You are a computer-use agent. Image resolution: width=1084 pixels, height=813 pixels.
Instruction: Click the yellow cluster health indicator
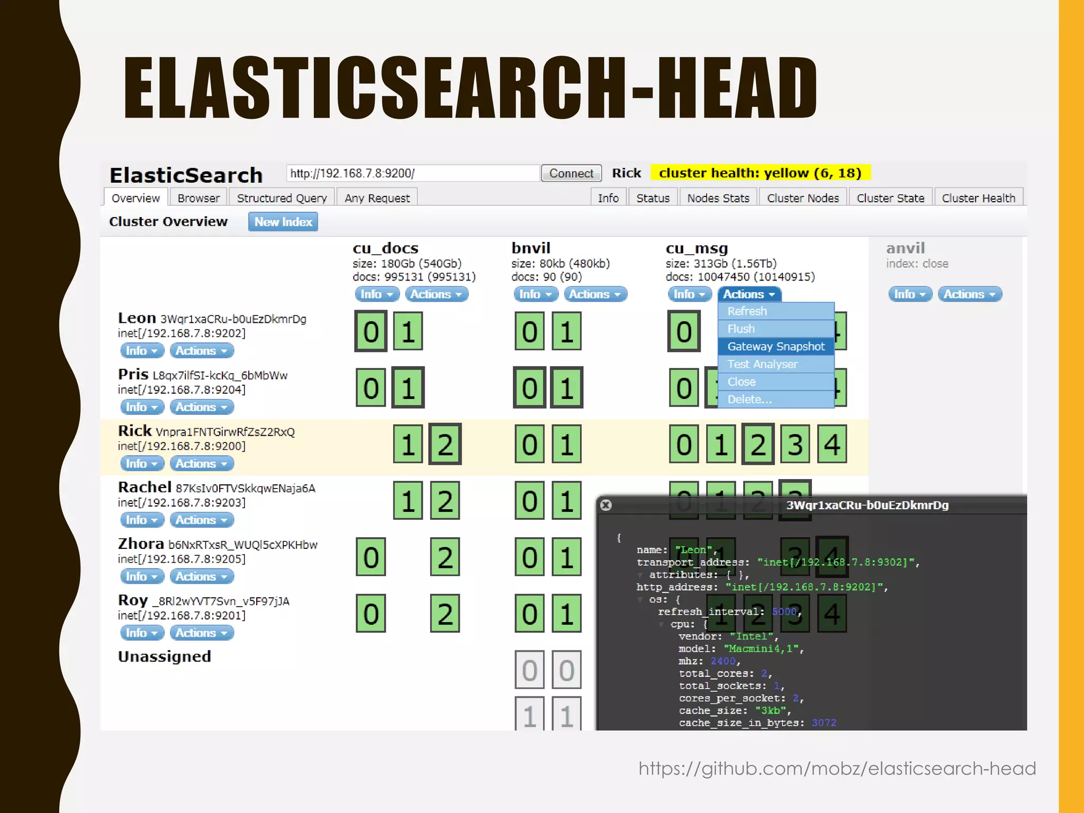click(x=760, y=173)
